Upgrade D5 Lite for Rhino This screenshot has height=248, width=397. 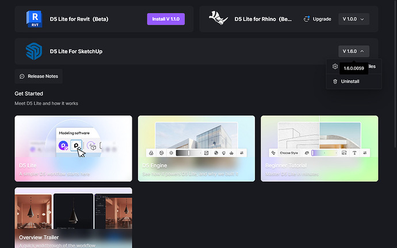[318, 19]
